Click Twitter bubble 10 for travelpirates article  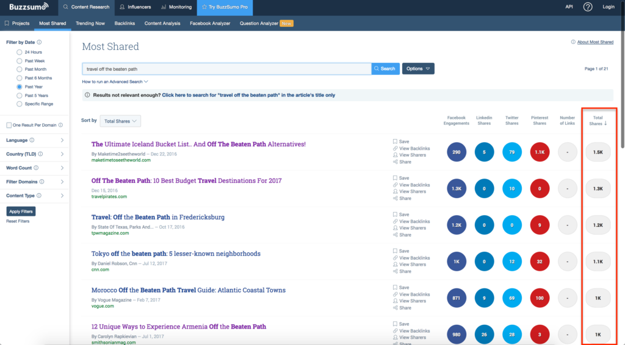pyautogui.click(x=512, y=188)
